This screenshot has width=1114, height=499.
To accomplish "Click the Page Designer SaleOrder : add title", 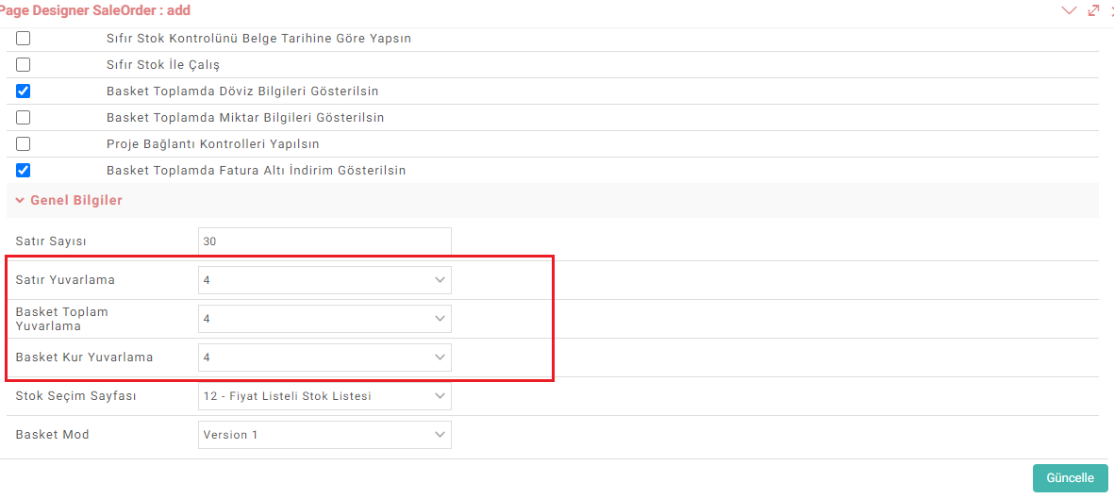I will [x=94, y=10].
